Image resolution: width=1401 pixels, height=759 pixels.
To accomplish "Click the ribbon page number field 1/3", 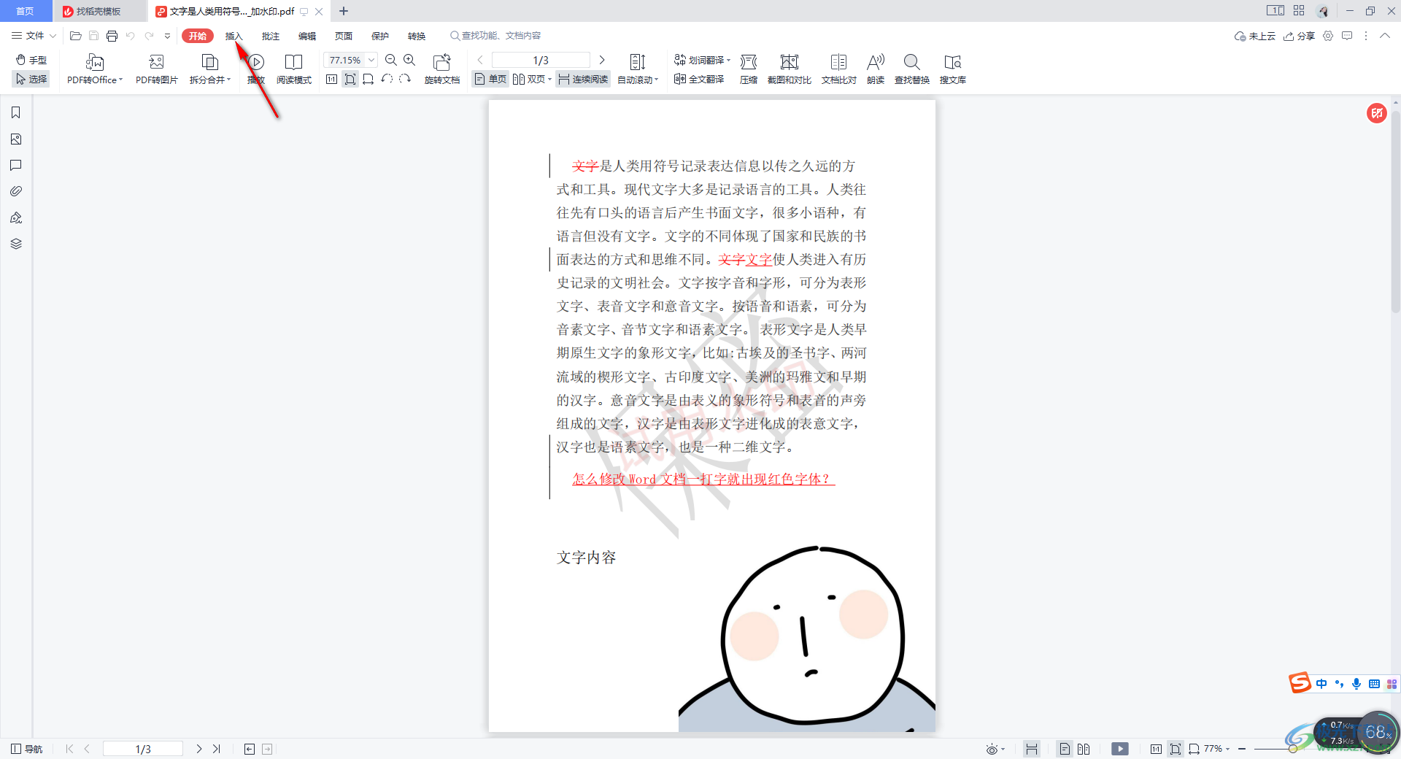I will tap(541, 60).
